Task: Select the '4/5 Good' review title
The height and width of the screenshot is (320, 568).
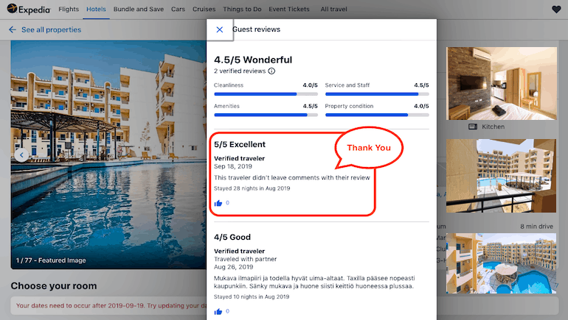Action: 232,238
